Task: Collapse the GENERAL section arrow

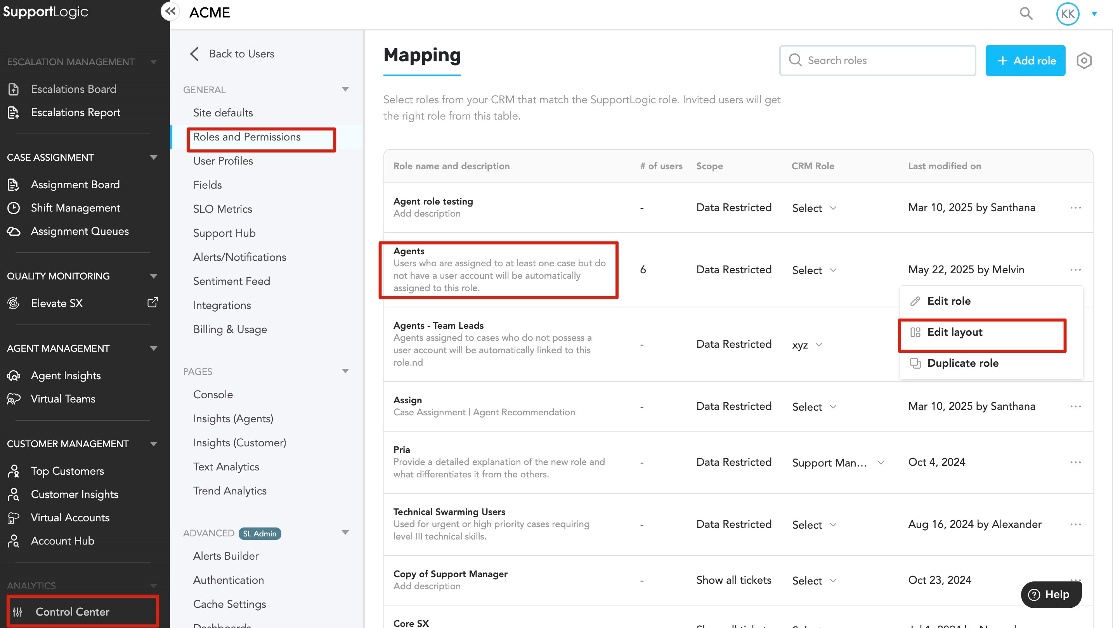Action: 345,90
